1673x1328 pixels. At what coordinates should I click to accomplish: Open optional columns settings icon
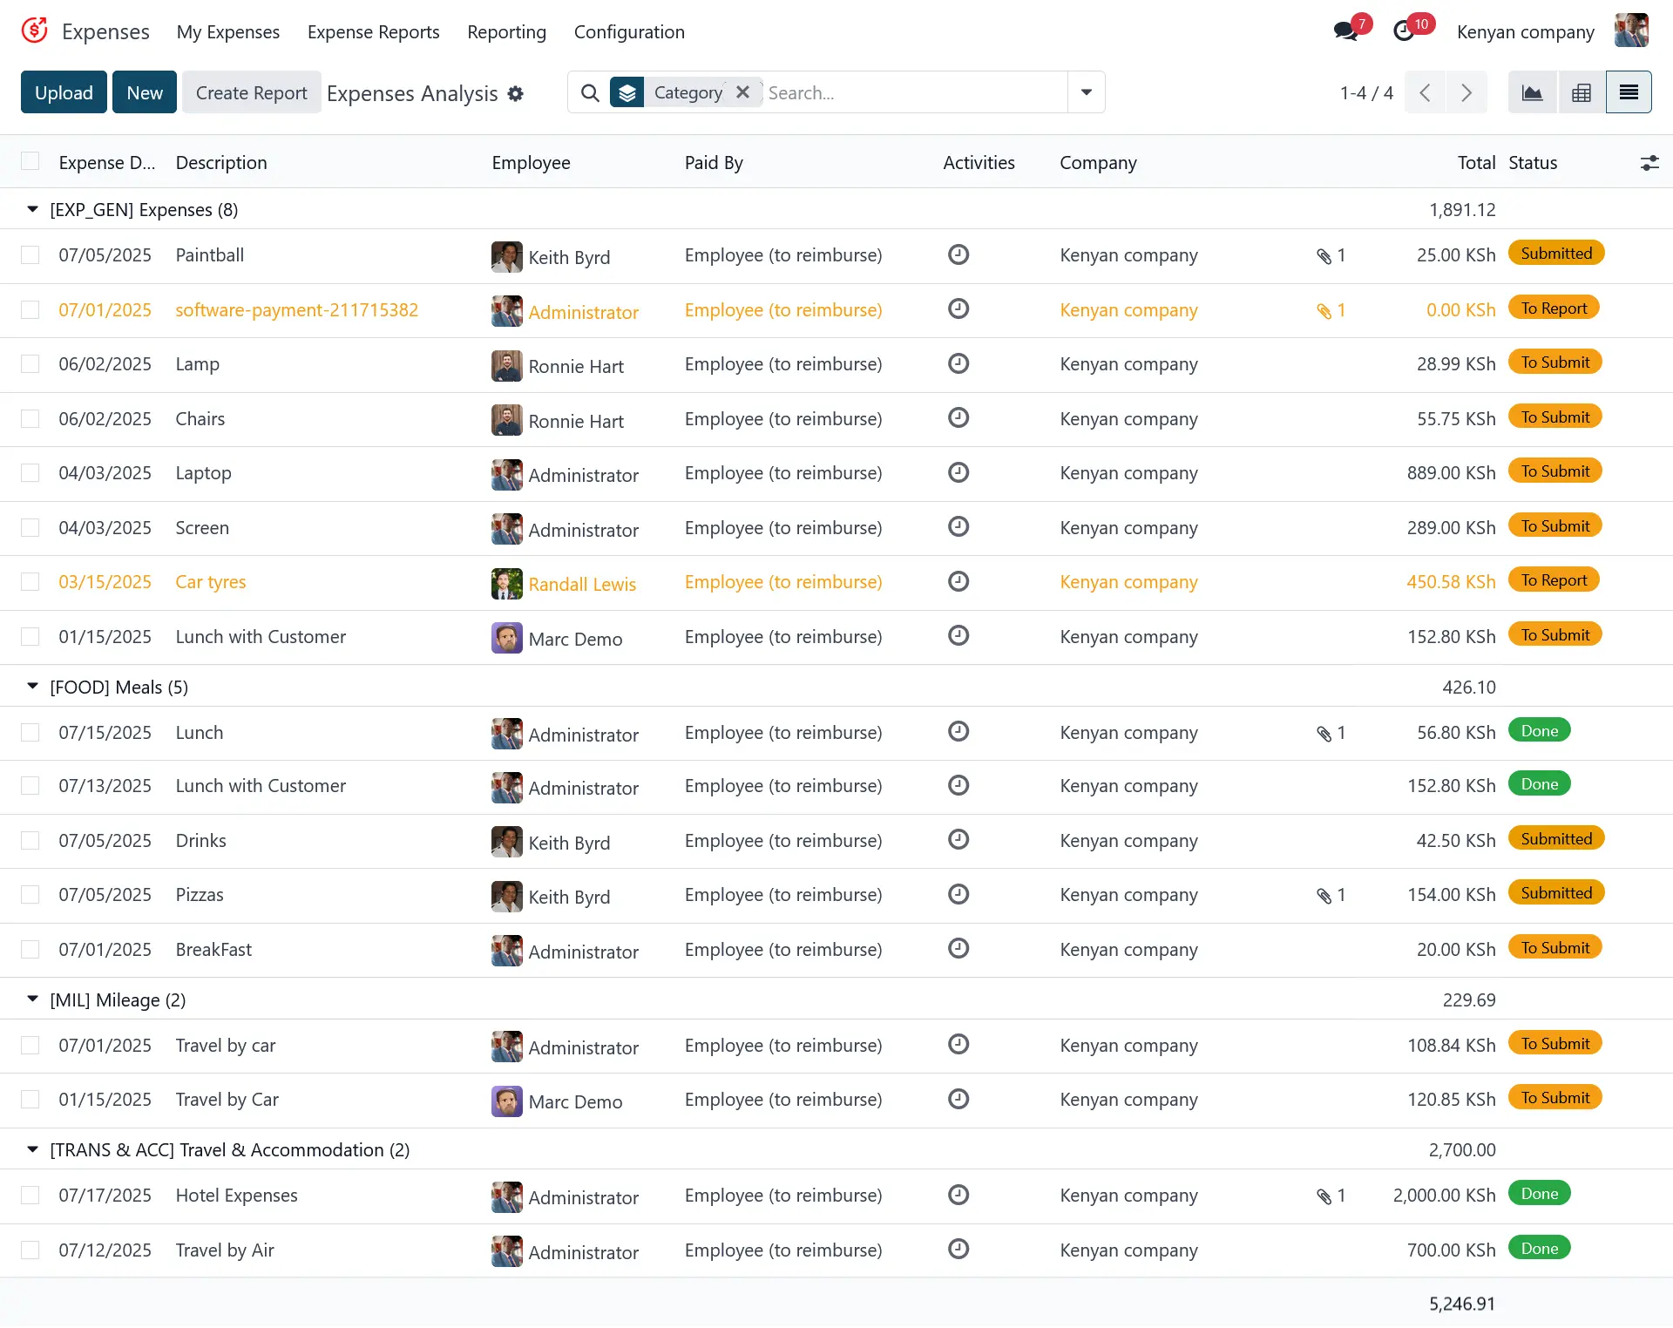[1649, 163]
